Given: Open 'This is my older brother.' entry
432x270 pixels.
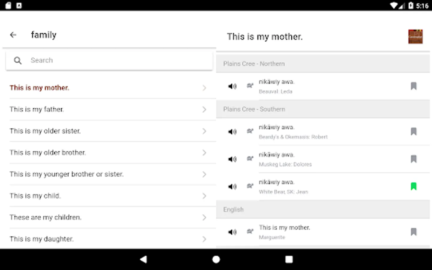Looking at the screenshot, I should point(48,153).
